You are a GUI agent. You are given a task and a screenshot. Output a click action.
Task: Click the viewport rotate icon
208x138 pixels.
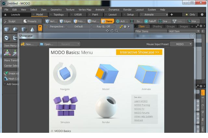112,31
